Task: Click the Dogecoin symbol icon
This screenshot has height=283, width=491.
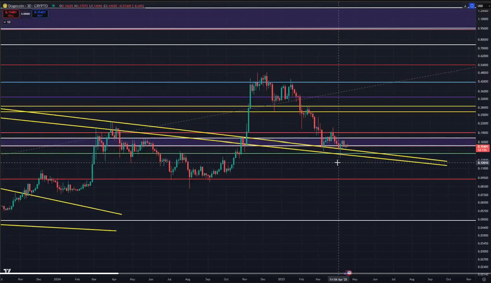Action: tap(5, 5)
